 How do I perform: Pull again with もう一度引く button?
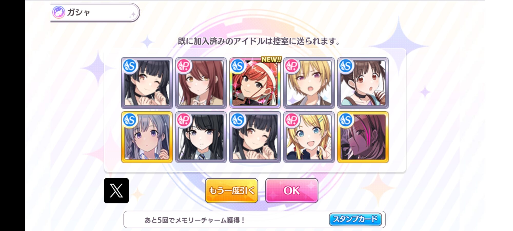click(x=232, y=190)
